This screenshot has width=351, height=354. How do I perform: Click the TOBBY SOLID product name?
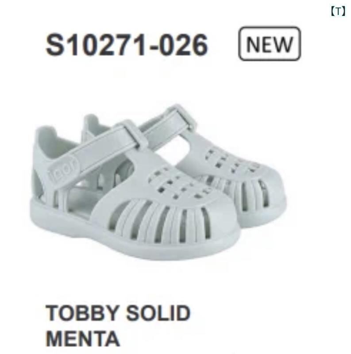(x=118, y=313)
